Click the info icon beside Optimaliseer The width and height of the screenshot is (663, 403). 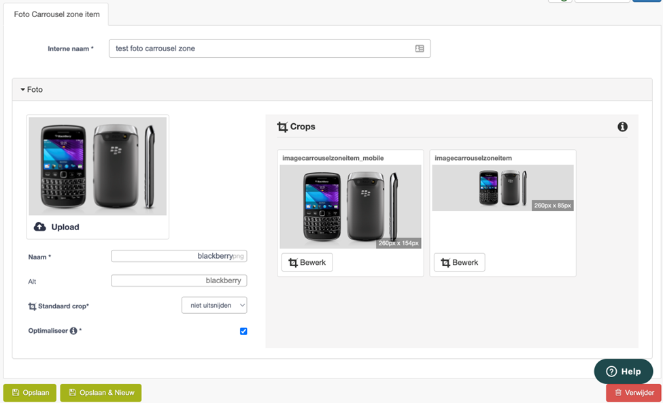coord(73,331)
